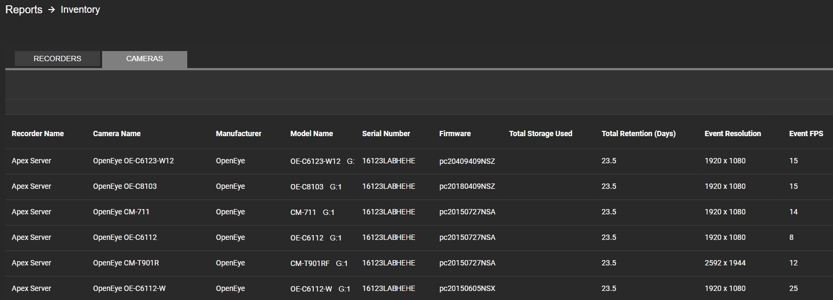Viewport: 833px width, 300px height.
Task: Click the Total Storage Used header
Action: click(540, 134)
